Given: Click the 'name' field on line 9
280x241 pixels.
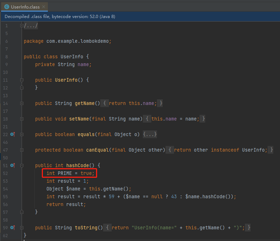Looking at the screenshot, I should click(x=83, y=64).
